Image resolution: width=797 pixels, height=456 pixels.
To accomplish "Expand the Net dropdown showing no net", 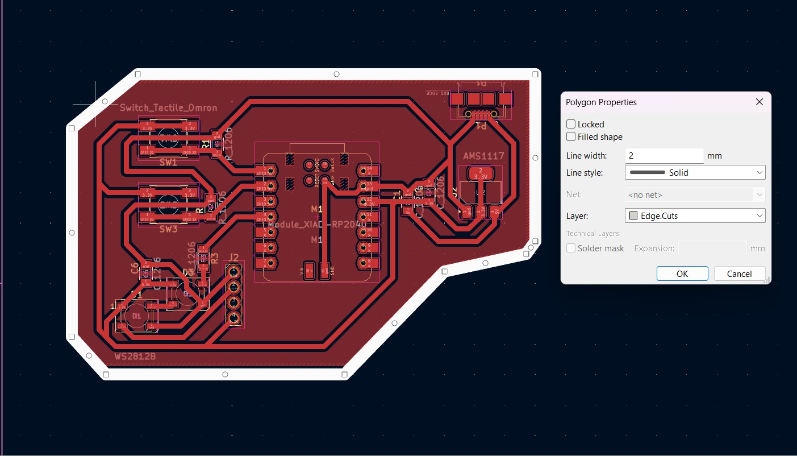I will click(695, 194).
